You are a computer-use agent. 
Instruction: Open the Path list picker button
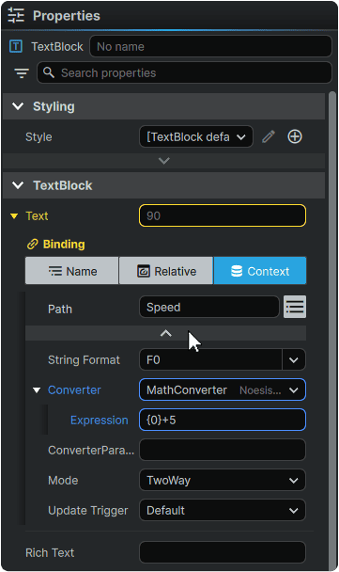pos(295,307)
